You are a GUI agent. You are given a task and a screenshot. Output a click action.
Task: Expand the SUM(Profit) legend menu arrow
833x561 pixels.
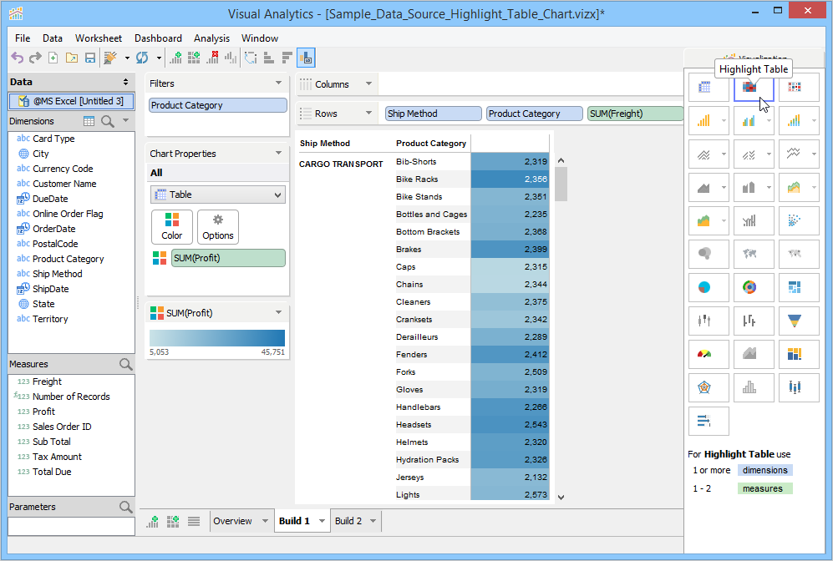(279, 313)
